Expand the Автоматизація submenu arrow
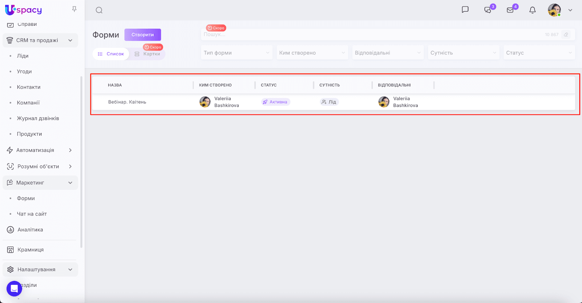The image size is (582, 303). (x=70, y=150)
